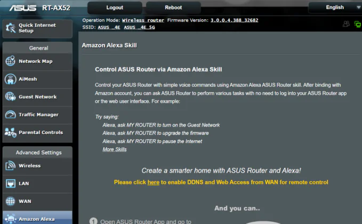
Task: Click 'here' to enable DDNS link
Action: point(154,182)
